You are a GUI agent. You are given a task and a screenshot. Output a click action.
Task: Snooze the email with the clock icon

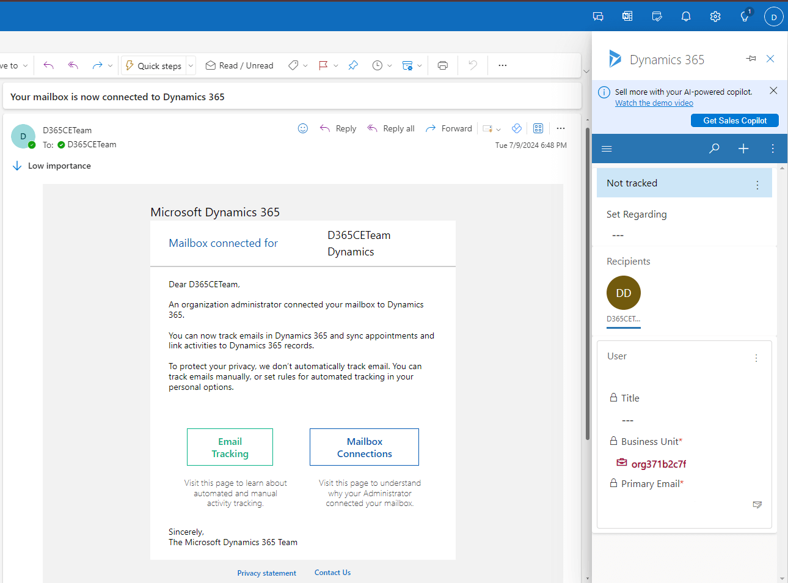(378, 65)
